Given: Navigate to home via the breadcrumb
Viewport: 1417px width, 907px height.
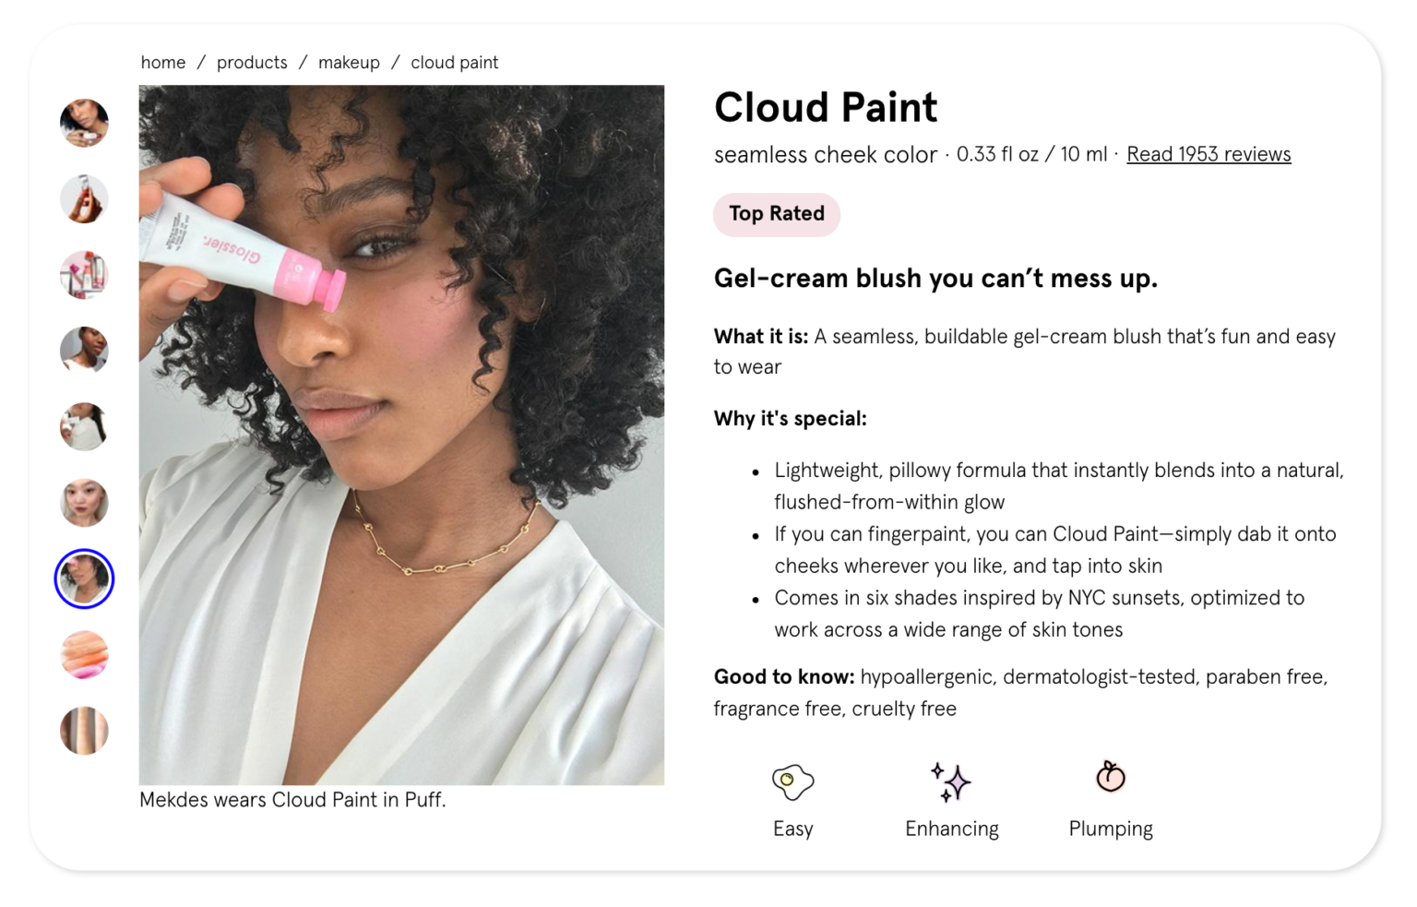Looking at the screenshot, I should (x=162, y=62).
